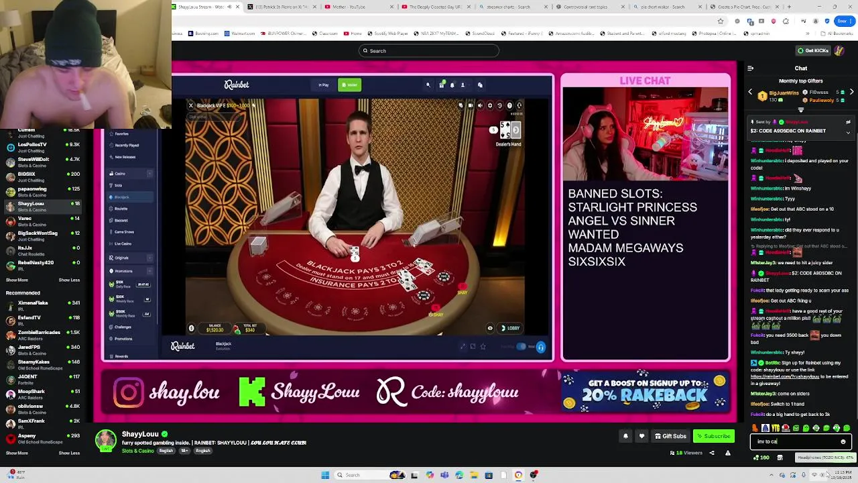Viewport: 858px width, 483px height.
Task: Open a new browser tab
Action: pos(789,7)
